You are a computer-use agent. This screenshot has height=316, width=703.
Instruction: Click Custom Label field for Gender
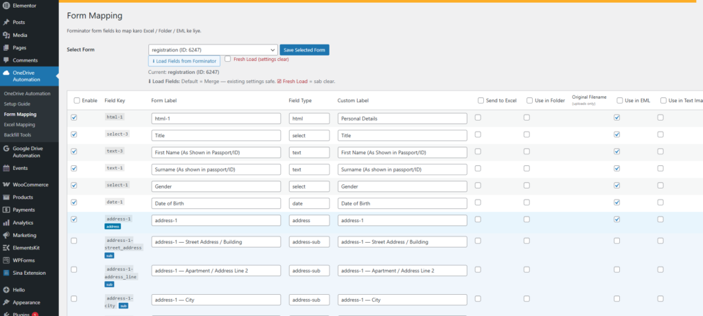[402, 186]
